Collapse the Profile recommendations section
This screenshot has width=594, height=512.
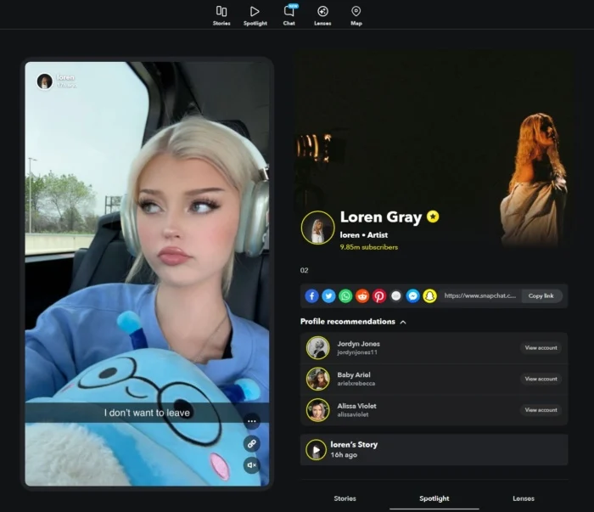(403, 322)
